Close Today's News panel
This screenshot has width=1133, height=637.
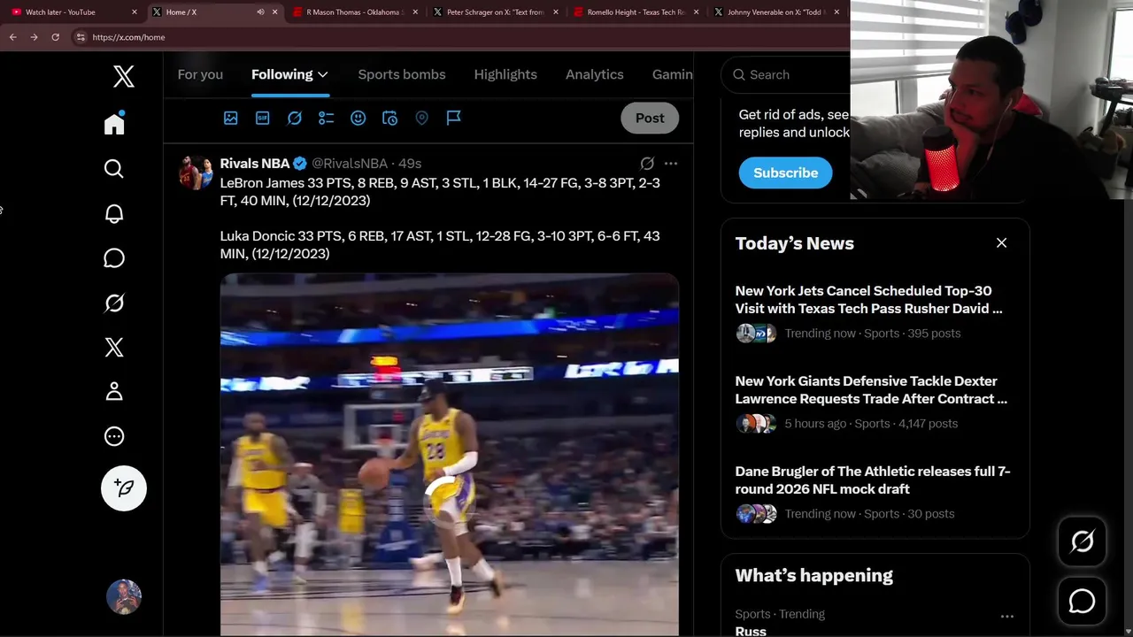[x=1001, y=243]
